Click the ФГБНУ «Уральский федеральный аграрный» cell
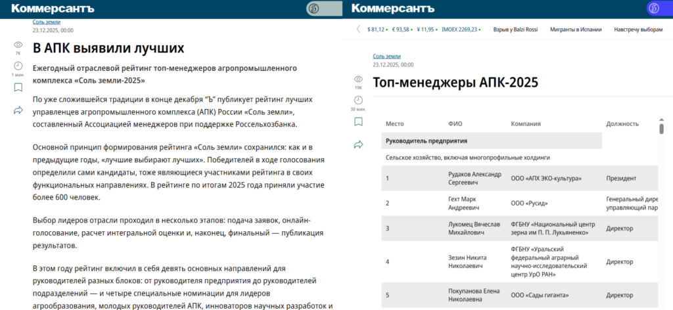Screen dimensions: 673x310 [548, 261]
